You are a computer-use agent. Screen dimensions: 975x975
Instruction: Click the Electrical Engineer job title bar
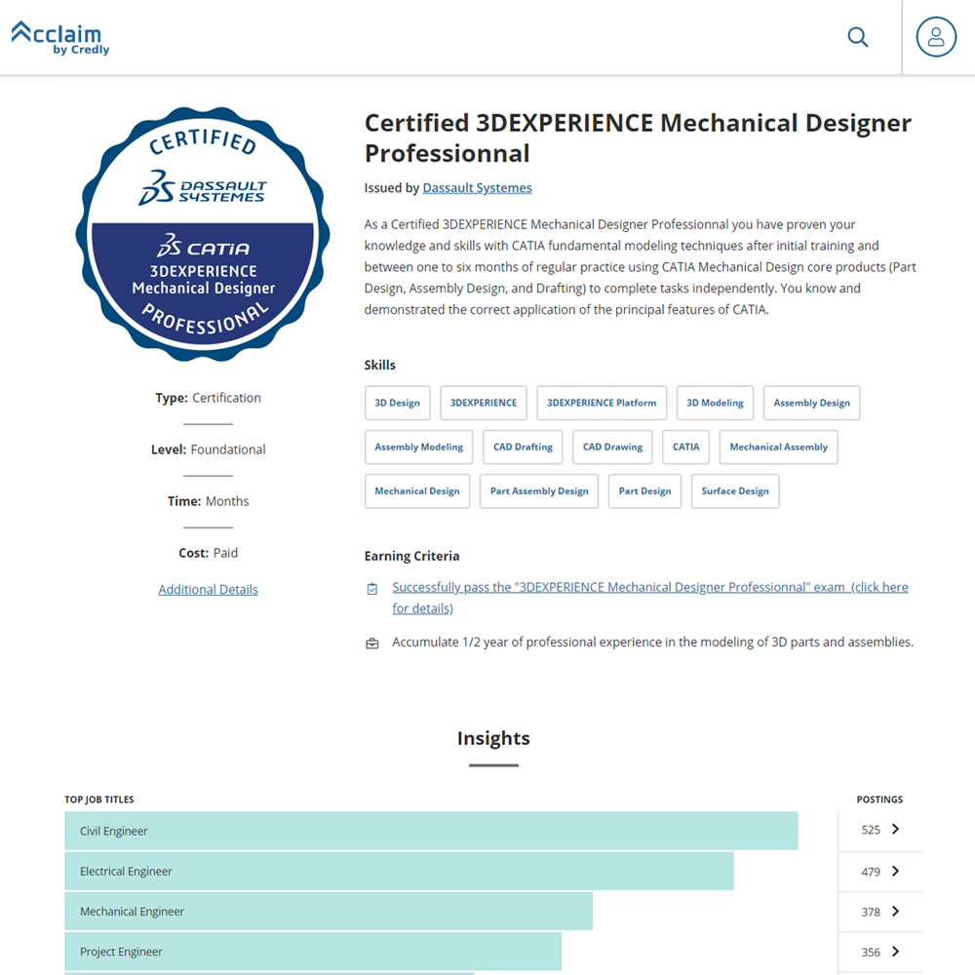click(399, 871)
